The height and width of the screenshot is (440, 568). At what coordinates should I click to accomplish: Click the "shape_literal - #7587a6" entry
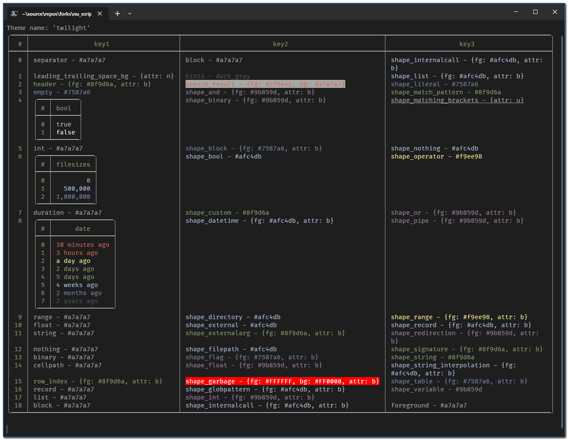434,84
